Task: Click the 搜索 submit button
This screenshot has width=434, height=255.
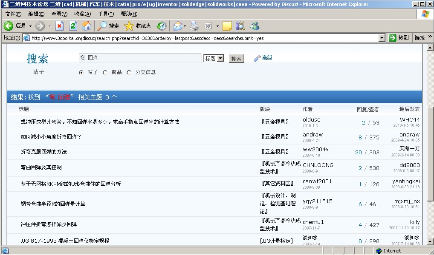Action: [x=236, y=59]
